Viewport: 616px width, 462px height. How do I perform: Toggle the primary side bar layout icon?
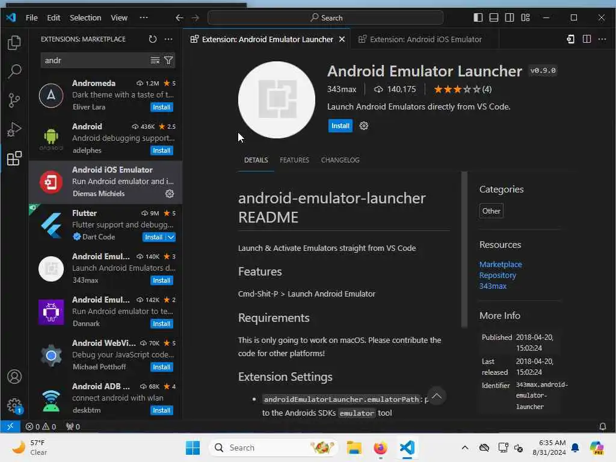(x=478, y=17)
